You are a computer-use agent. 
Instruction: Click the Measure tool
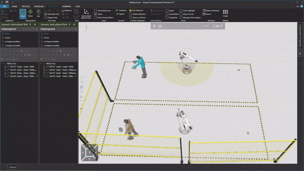coord(67,11)
